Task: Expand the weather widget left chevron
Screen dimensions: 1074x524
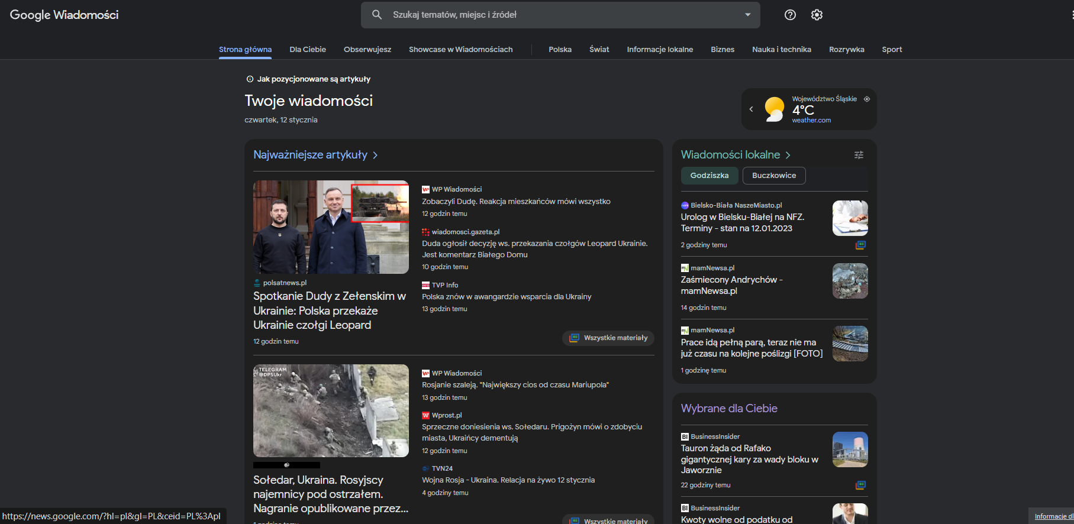Action: 751,109
